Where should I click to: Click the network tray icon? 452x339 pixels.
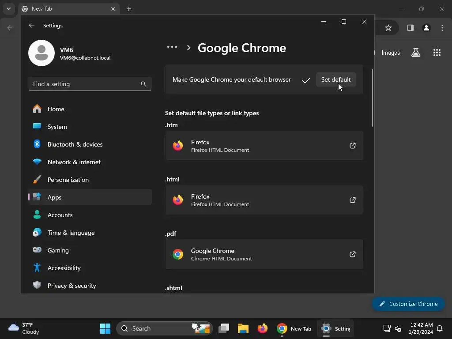pyautogui.click(x=387, y=328)
